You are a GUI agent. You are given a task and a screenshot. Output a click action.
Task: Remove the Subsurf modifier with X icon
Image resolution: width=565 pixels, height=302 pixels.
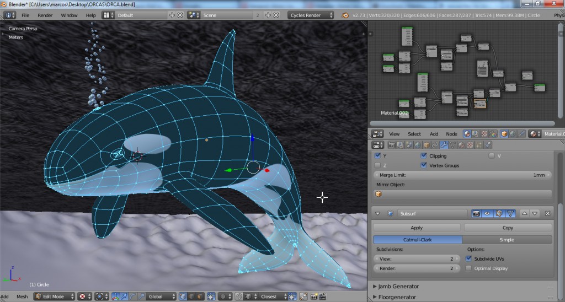(547, 213)
